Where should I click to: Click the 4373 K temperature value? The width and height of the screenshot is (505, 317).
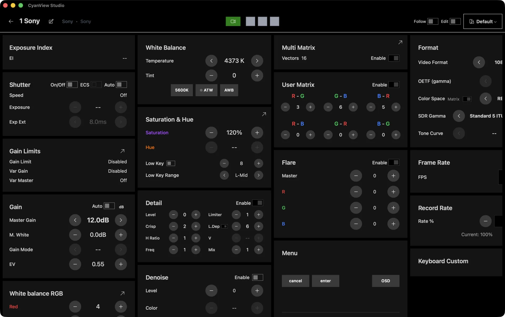pos(234,61)
